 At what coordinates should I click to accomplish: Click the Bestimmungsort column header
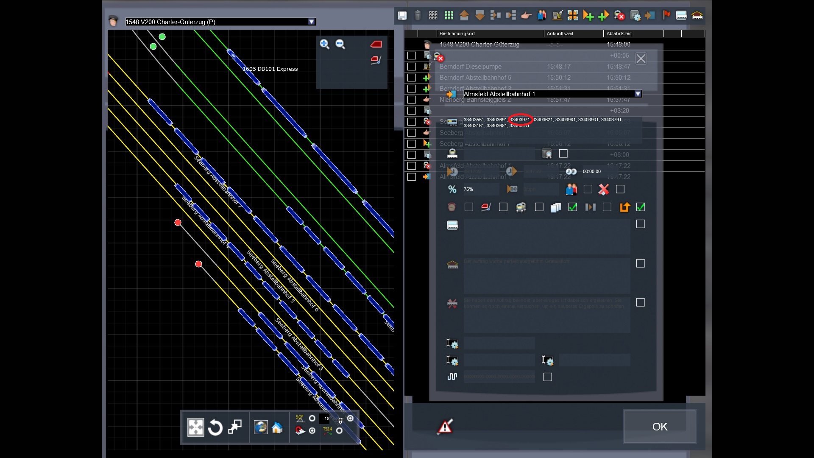(x=457, y=34)
